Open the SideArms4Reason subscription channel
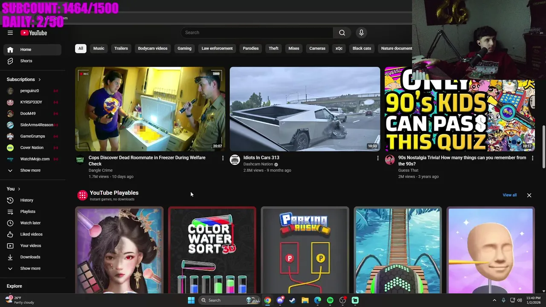Screen dimensions: 546x307 [32, 125]
